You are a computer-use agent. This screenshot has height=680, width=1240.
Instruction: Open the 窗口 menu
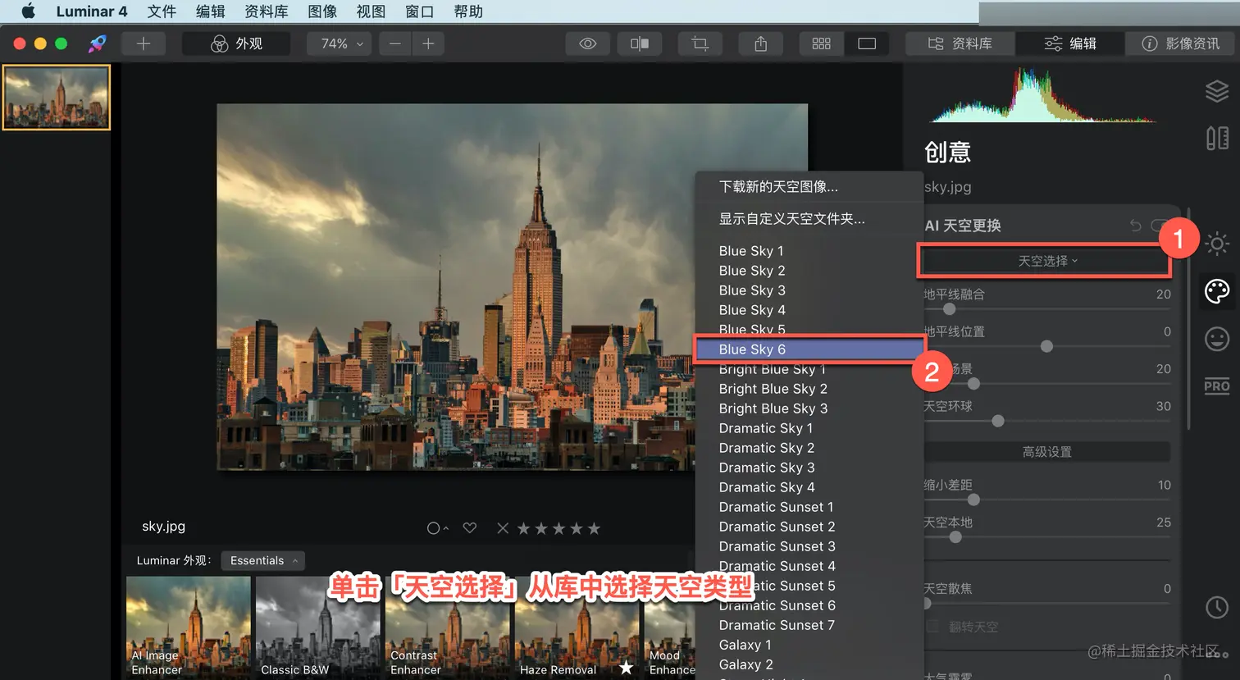[419, 11]
